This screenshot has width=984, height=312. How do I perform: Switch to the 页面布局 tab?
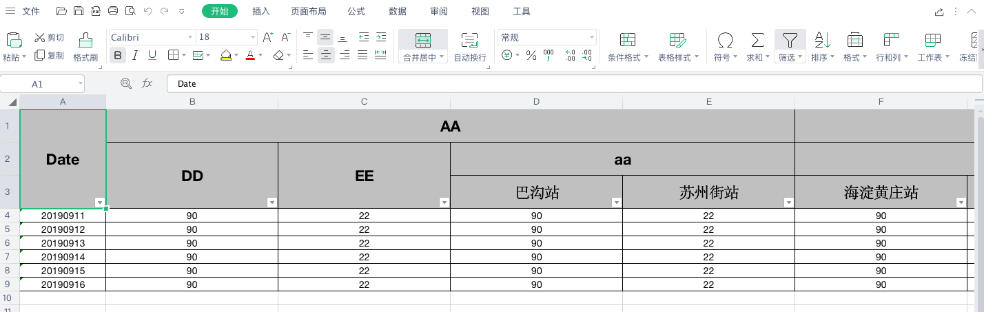click(x=308, y=12)
